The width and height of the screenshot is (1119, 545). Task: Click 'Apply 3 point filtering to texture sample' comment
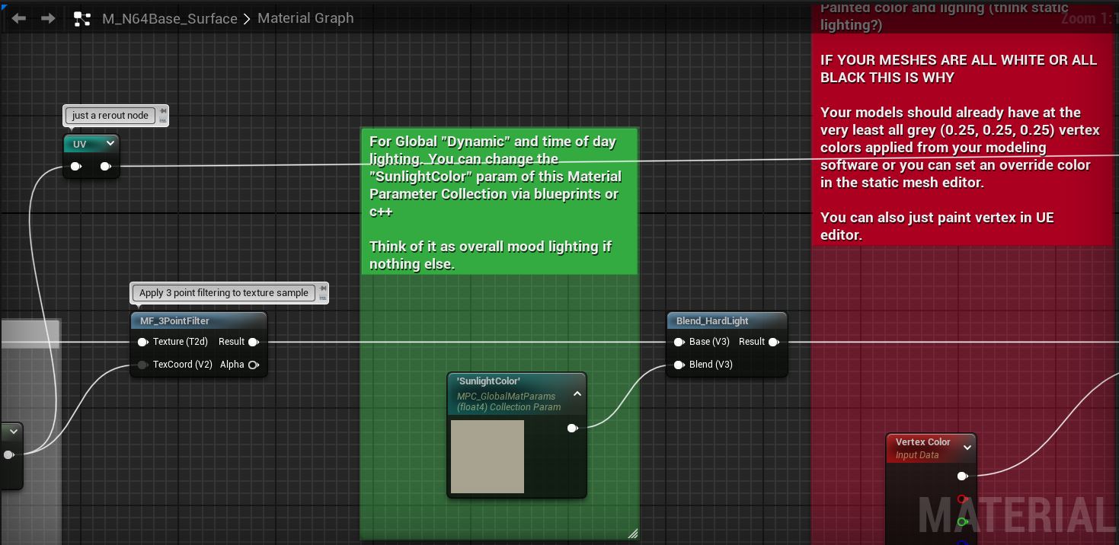coord(224,293)
